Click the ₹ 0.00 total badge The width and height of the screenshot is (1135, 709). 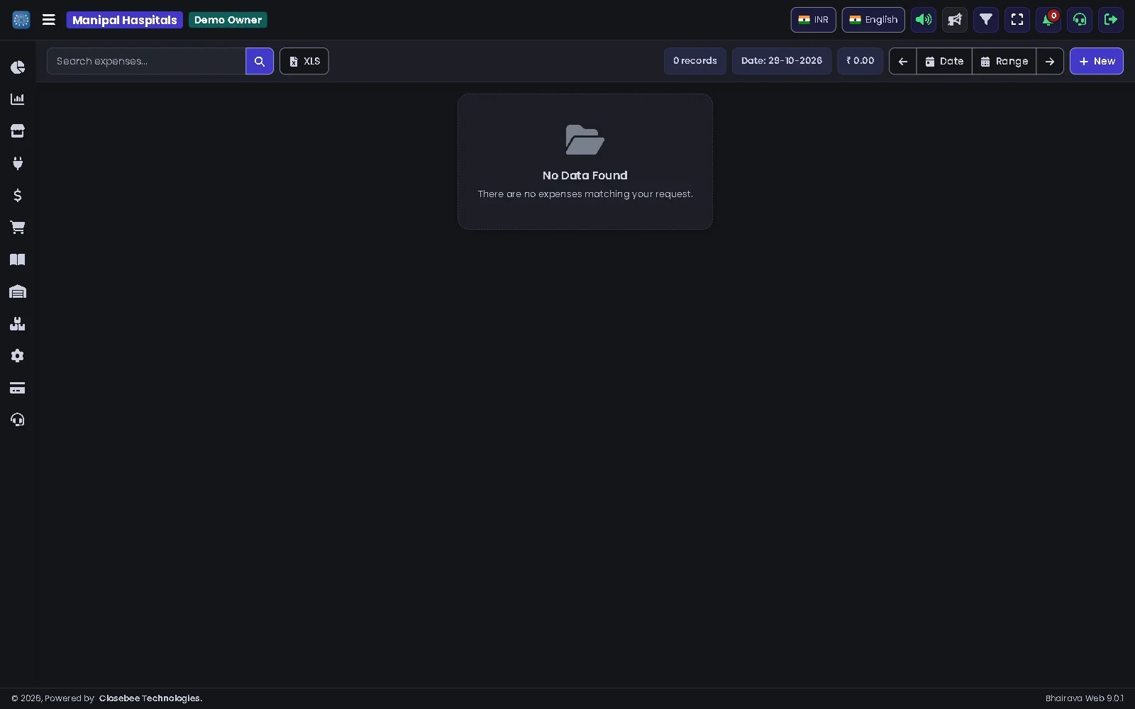coord(860,61)
